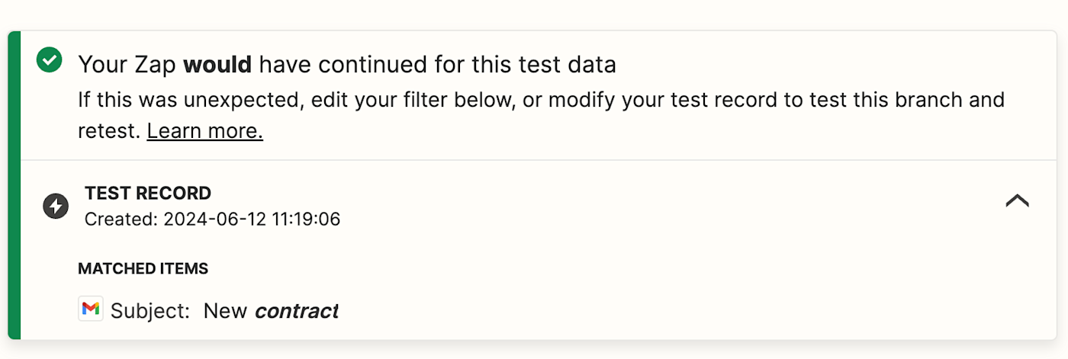The width and height of the screenshot is (1068, 359).
Task: Click the date 2024-06-12 in the record
Action: (213, 220)
